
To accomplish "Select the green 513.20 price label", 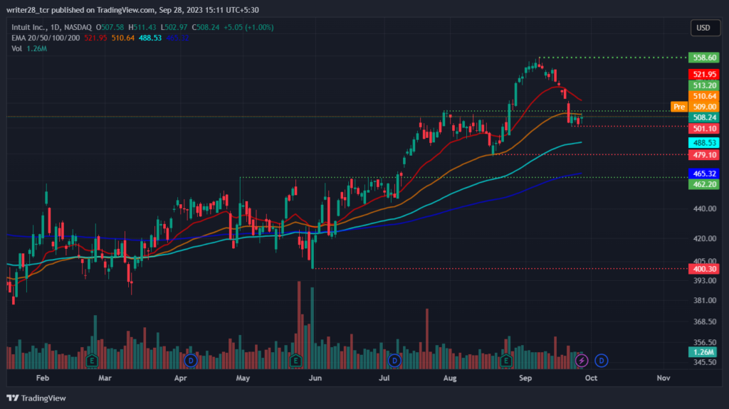I will click(704, 85).
